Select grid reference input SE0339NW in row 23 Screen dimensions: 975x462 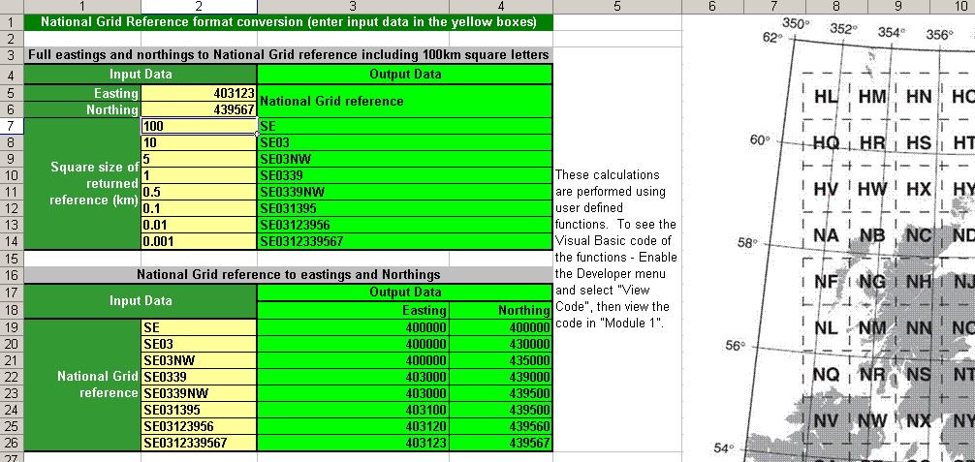(199, 393)
